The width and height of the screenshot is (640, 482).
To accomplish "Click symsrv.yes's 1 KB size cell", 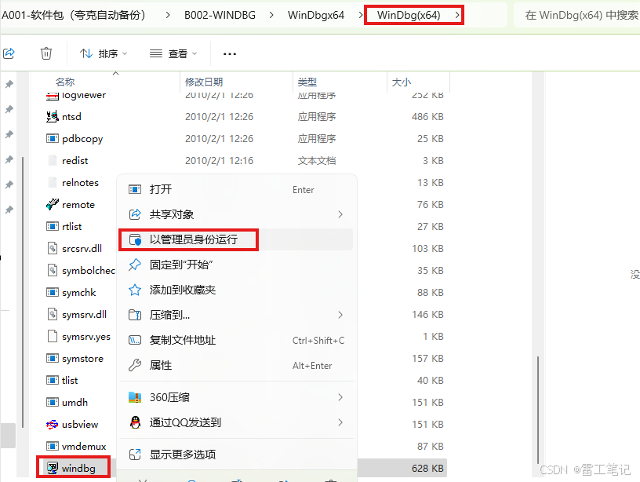I will click(x=433, y=336).
